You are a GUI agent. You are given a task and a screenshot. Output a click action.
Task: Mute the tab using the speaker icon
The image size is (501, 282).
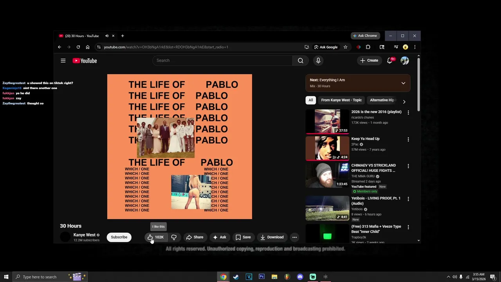coord(107,36)
